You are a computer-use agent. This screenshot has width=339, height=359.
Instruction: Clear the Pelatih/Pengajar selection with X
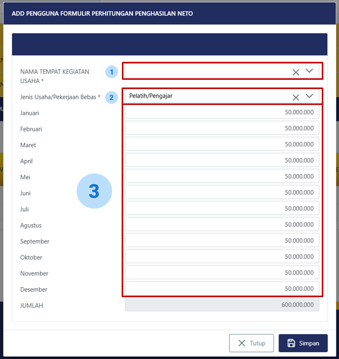tap(296, 97)
